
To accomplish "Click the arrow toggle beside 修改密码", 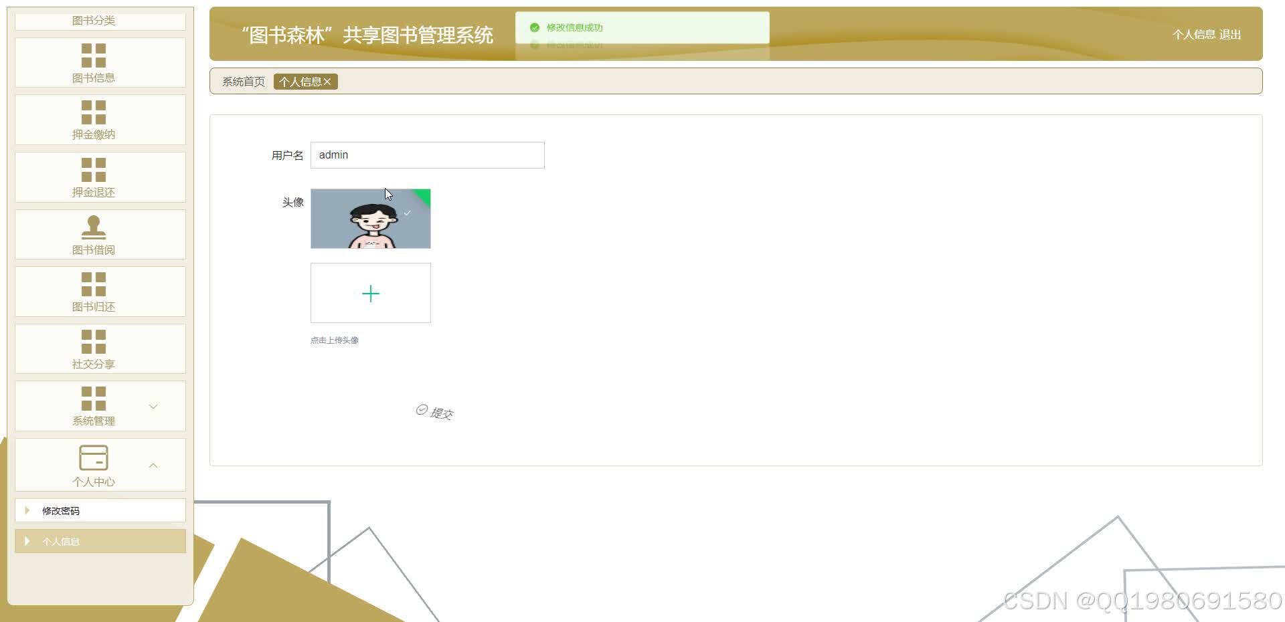I will point(27,510).
